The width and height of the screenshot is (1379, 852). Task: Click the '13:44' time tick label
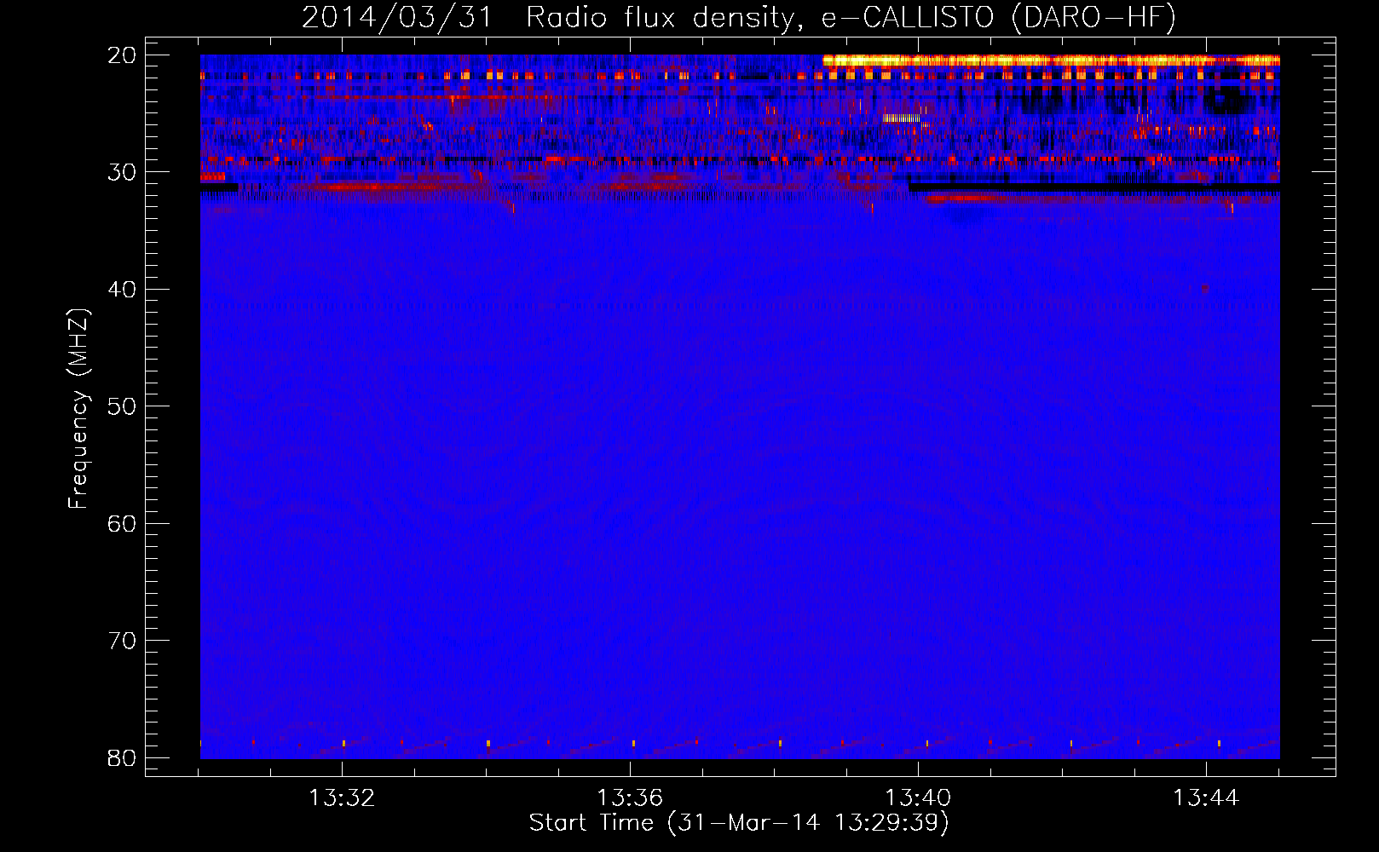[x=1206, y=798]
